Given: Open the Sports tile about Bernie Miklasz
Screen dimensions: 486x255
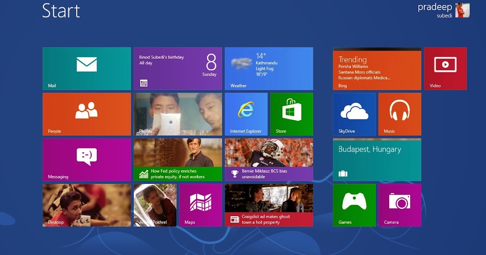Looking at the screenshot, I should pyautogui.click(x=269, y=159).
